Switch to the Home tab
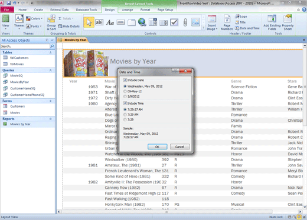 coord(22,9)
